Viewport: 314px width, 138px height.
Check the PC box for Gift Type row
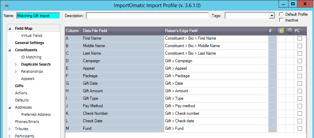(x=300, y=98)
